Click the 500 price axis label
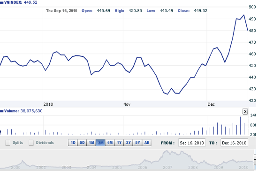258x171 pixels. (x=252, y=7)
